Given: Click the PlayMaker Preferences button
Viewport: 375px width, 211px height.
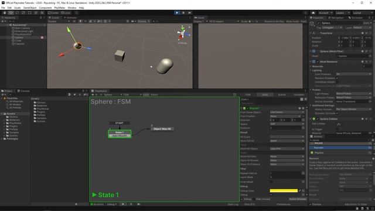Looking at the screenshot, I should point(284,205).
